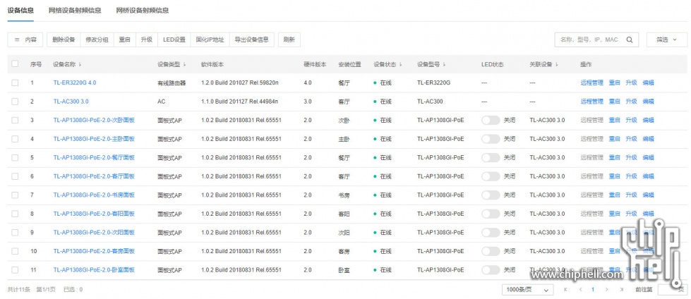Switch to 网络设备射频信息 tab
Screen dimensions: 691x299
pyautogui.click(x=75, y=10)
